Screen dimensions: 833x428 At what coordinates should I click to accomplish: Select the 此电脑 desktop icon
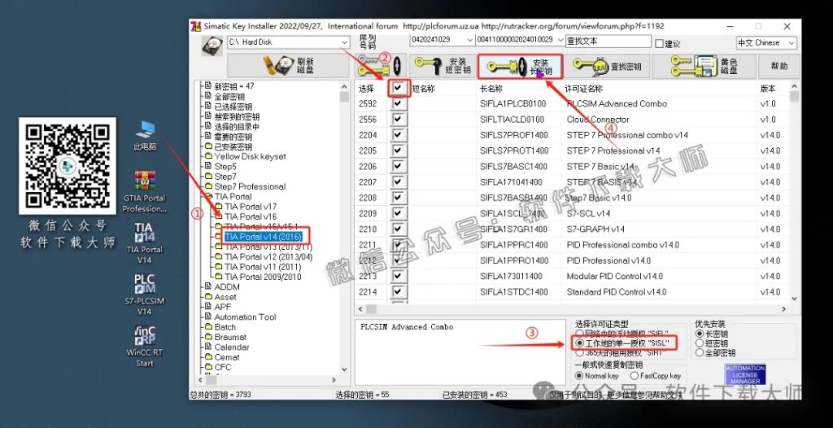click(x=145, y=136)
